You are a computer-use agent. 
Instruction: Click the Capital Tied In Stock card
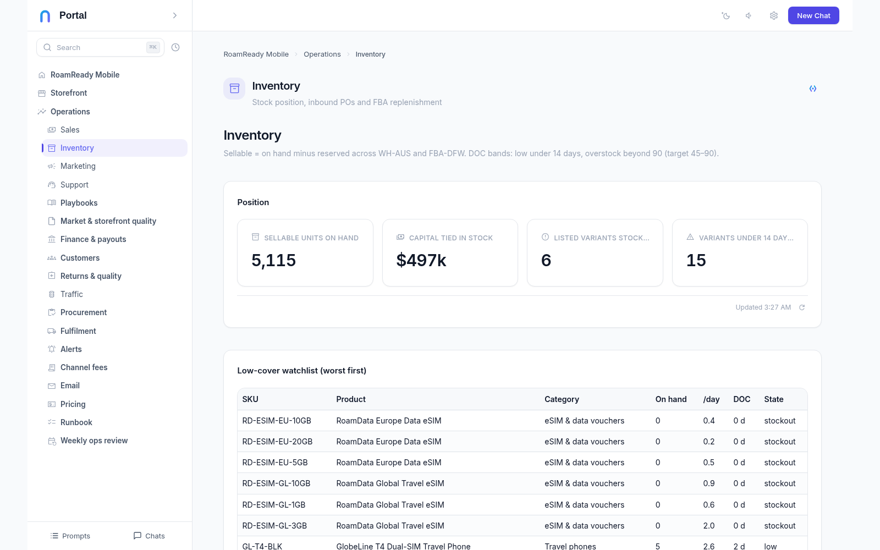[x=450, y=253]
